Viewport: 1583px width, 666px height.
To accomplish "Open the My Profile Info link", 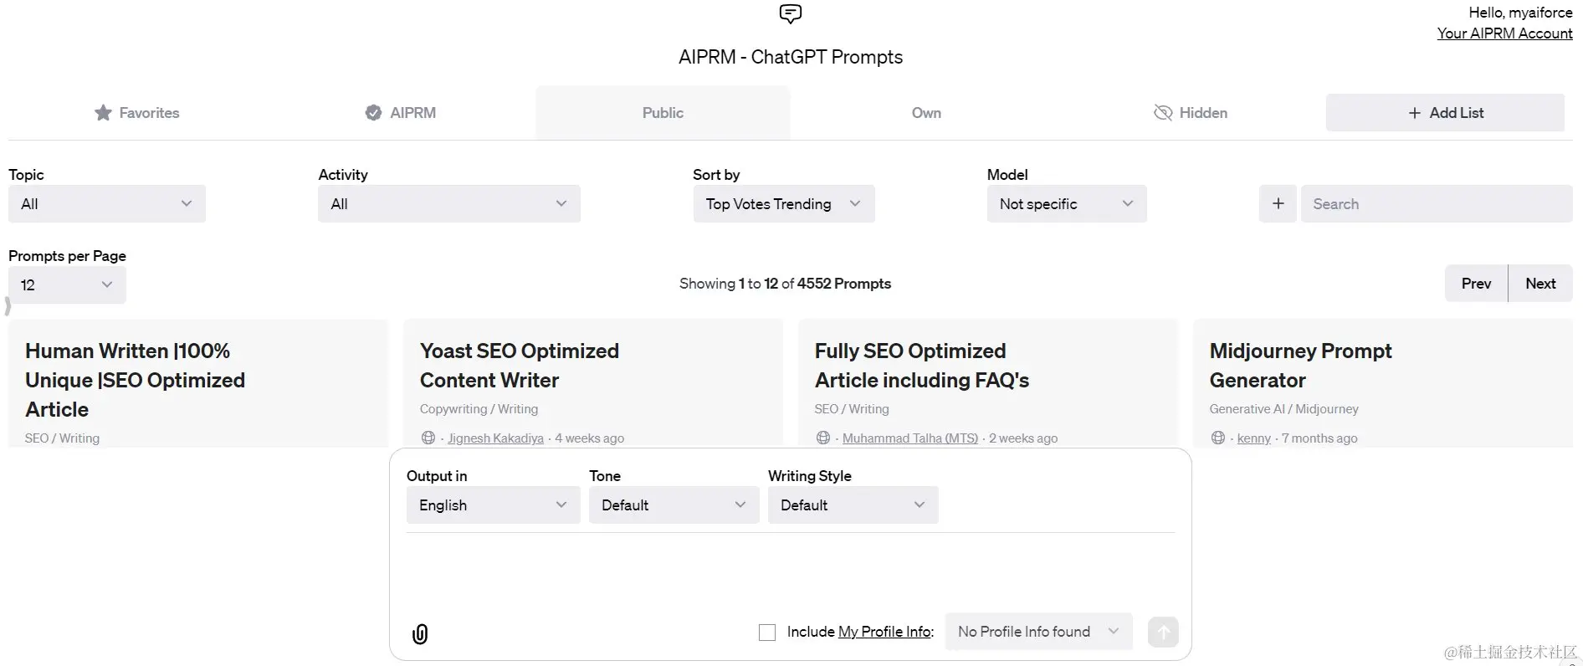I will pyautogui.click(x=884, y=632).
